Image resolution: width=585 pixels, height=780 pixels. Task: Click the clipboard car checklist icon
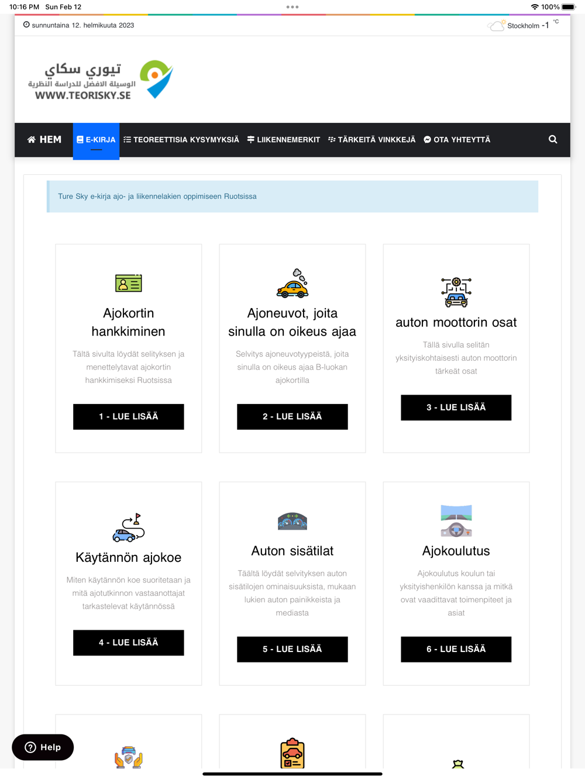tap(292, 754)
